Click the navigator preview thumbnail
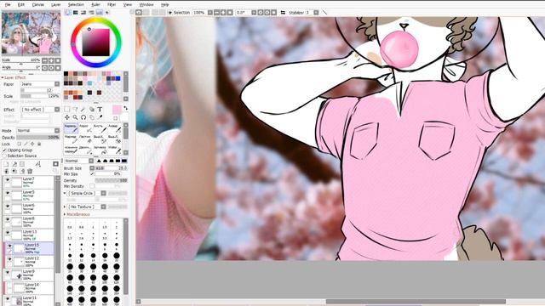This screenshot has height=306, width=545. point(31,33)
